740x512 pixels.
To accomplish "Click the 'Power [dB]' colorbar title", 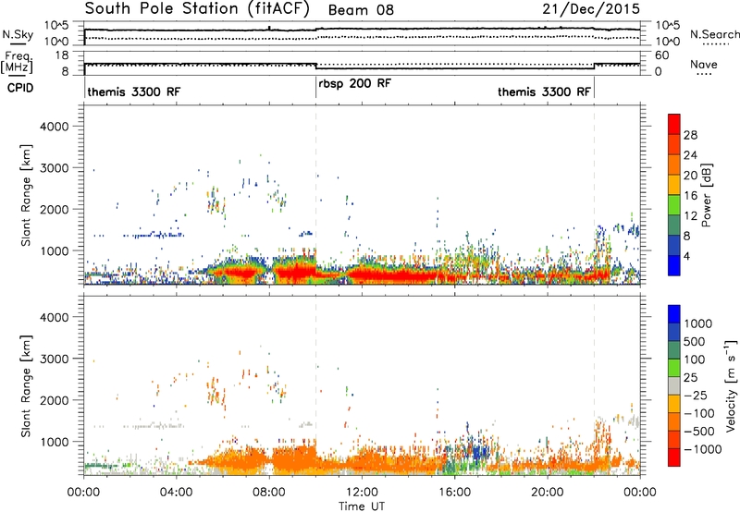I will [706, 195].
